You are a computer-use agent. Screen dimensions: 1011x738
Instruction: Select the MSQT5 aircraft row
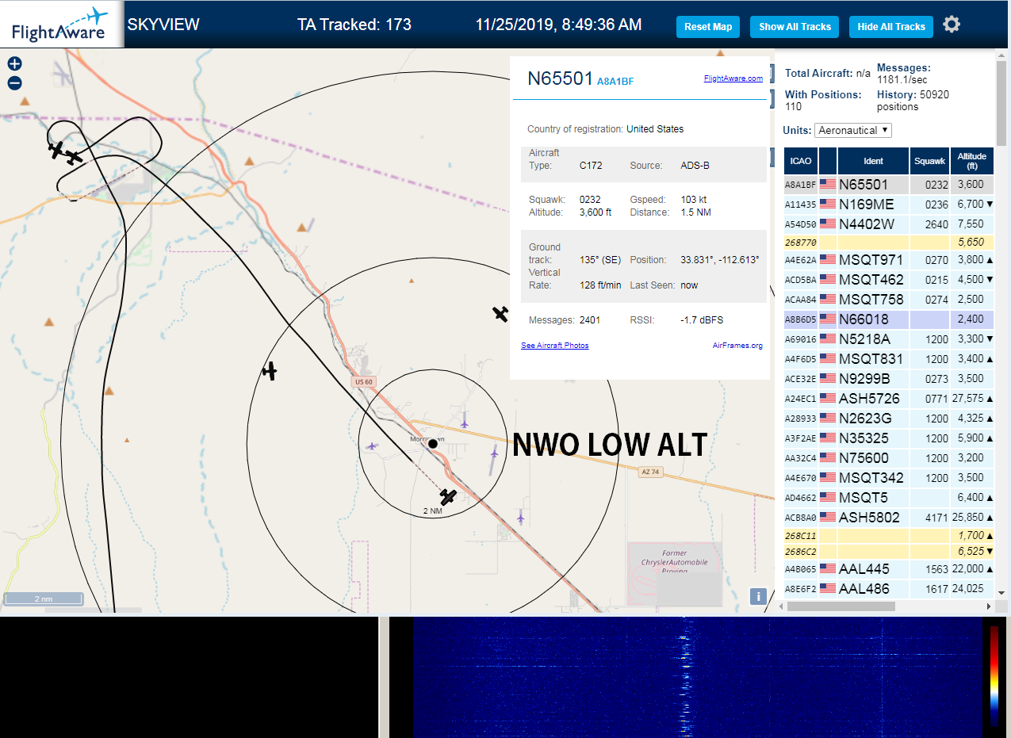pos(889,498)
